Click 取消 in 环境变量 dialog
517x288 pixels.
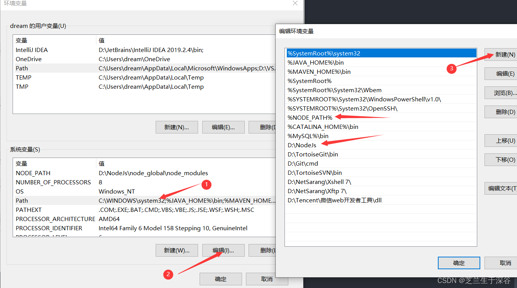click(267, 279)
